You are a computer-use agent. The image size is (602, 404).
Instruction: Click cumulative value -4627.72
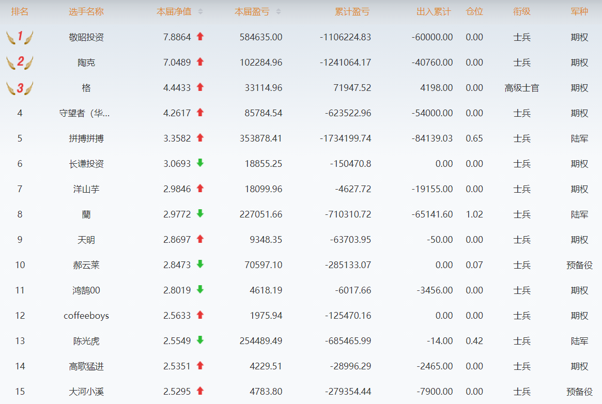pyautogui.click(x=353, y=189)
